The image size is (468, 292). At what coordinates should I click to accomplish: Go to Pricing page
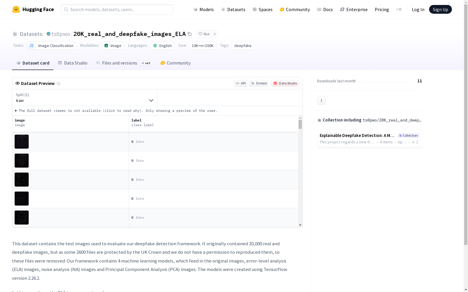tap(382, 9)
